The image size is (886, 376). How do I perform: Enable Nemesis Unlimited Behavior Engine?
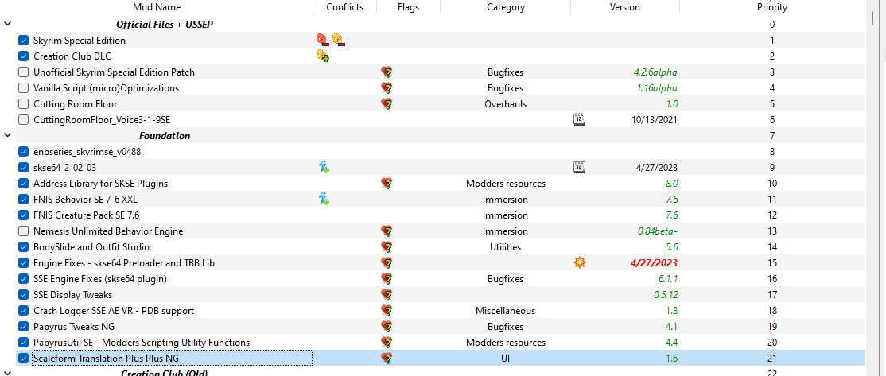click(23, 231)
